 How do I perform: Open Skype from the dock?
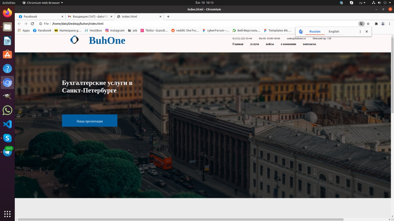point(7,138)
